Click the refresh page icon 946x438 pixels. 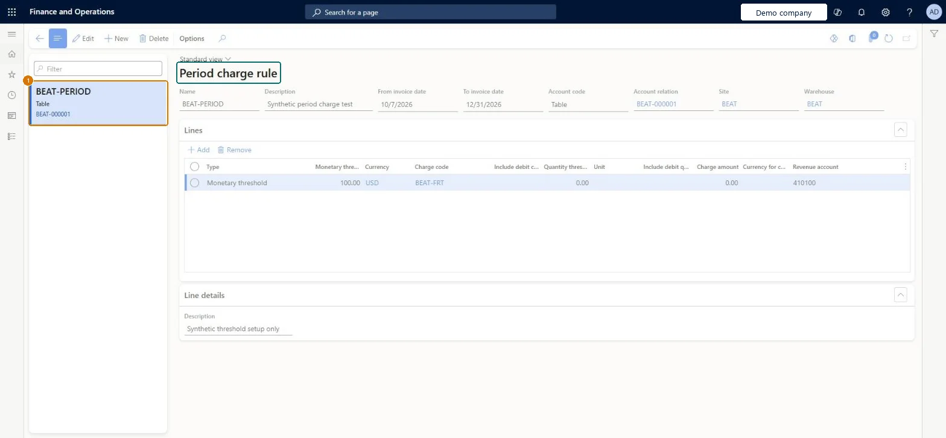[889, 39]
